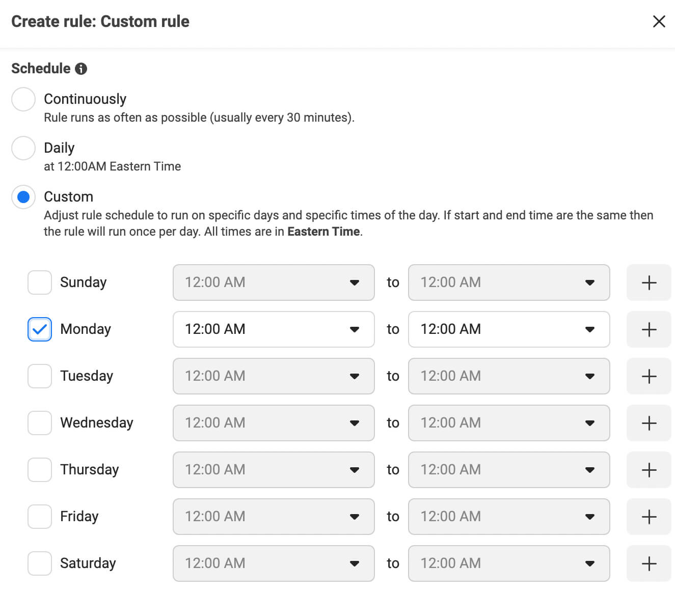Click the plus icon beside Wednesday's times
The width and height of the screenshot is (675, 595).
(649, 423)
